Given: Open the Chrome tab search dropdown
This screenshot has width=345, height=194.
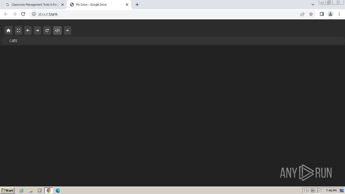Looking at the screenshot, I should (313, 5).
